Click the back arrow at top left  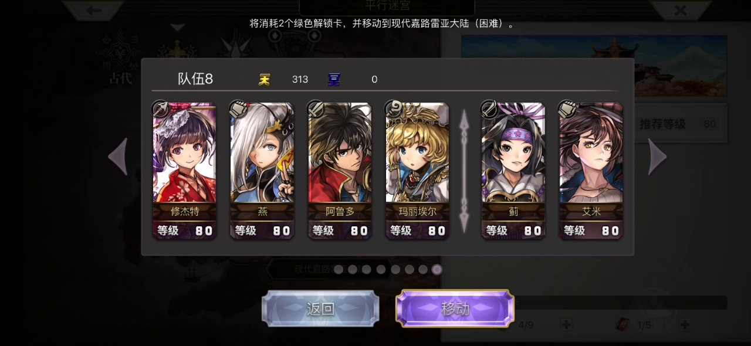coord(94,10)
